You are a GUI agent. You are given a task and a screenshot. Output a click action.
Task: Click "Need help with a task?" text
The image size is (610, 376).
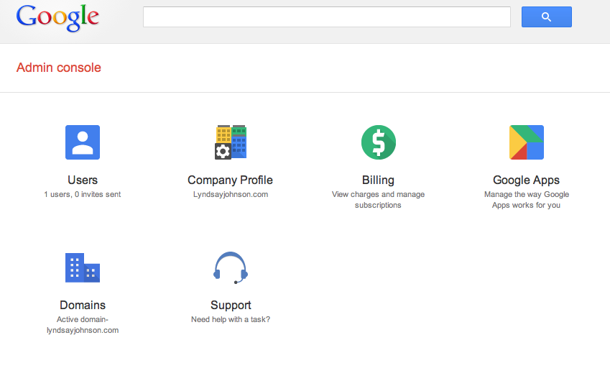[x=231, y=319]
